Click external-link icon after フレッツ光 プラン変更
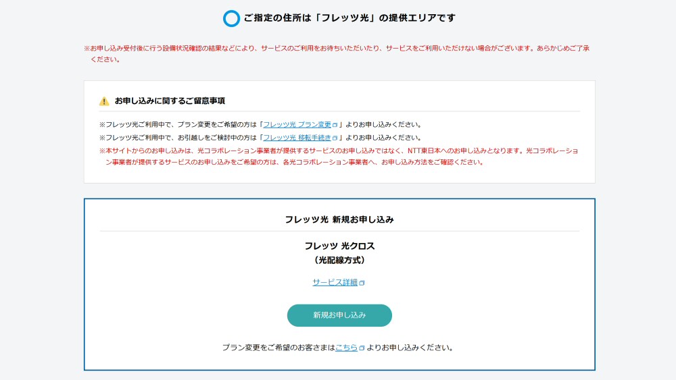 click(x=335, y=125)
